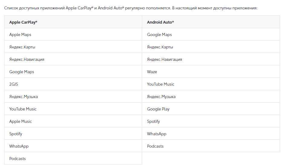Click Spotify in the Apple CarPlay column
Image resolution: width=284 pixels, height=167 pixels.
[x=16, y=134]
